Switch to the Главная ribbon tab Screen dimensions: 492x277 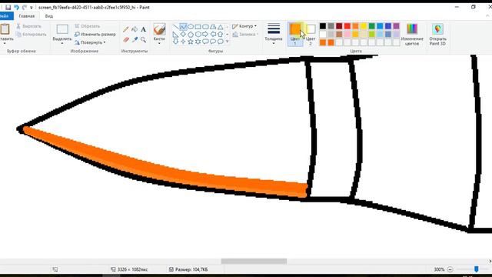(x=27, y=16)
